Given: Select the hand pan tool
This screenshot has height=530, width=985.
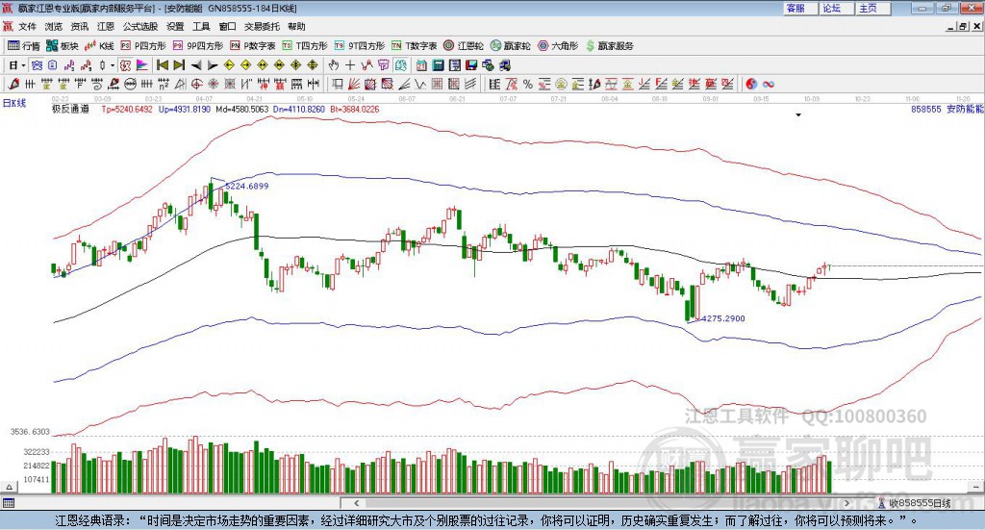Looking at the screenshot, I should point(334,64).
